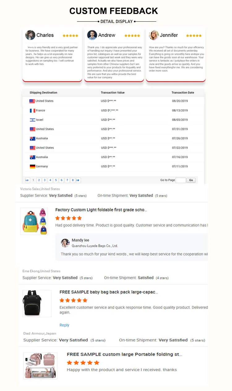Click the Go button

coord(191,180)
